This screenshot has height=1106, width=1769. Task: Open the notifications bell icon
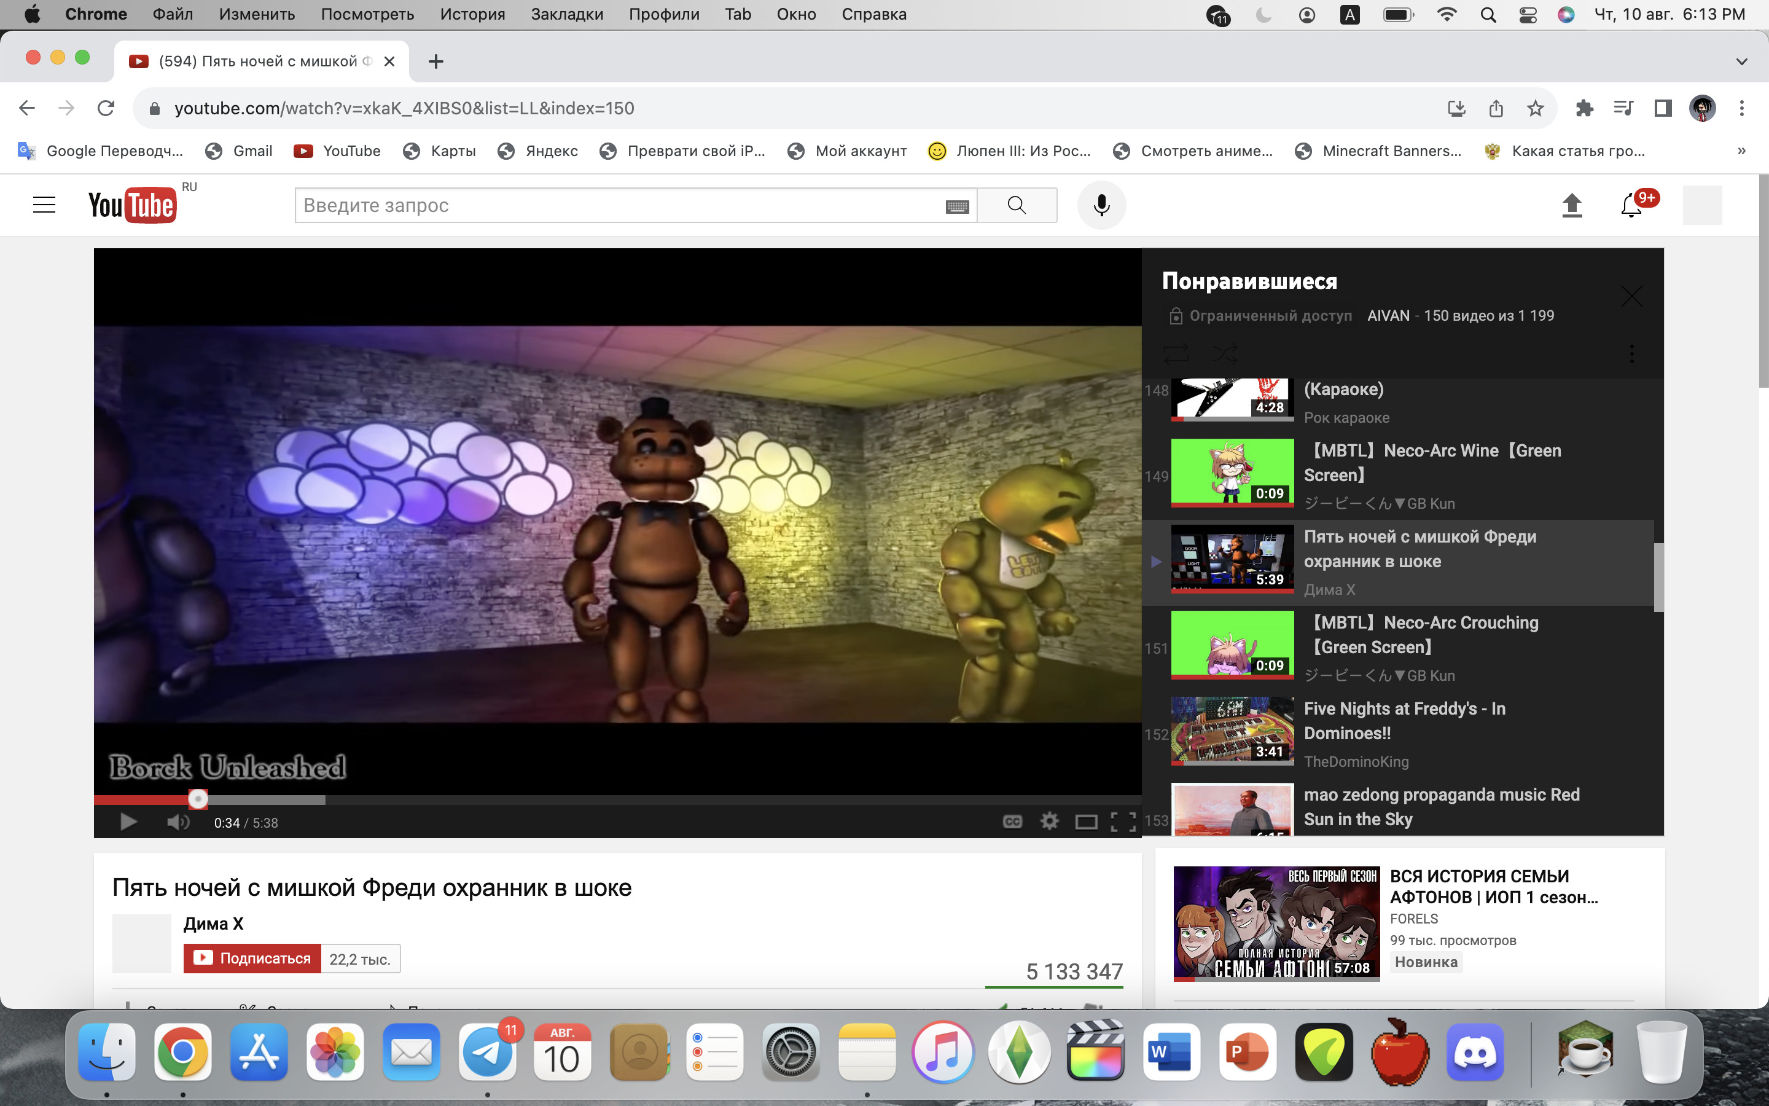pyautogui.click(x=1631, y=206)
